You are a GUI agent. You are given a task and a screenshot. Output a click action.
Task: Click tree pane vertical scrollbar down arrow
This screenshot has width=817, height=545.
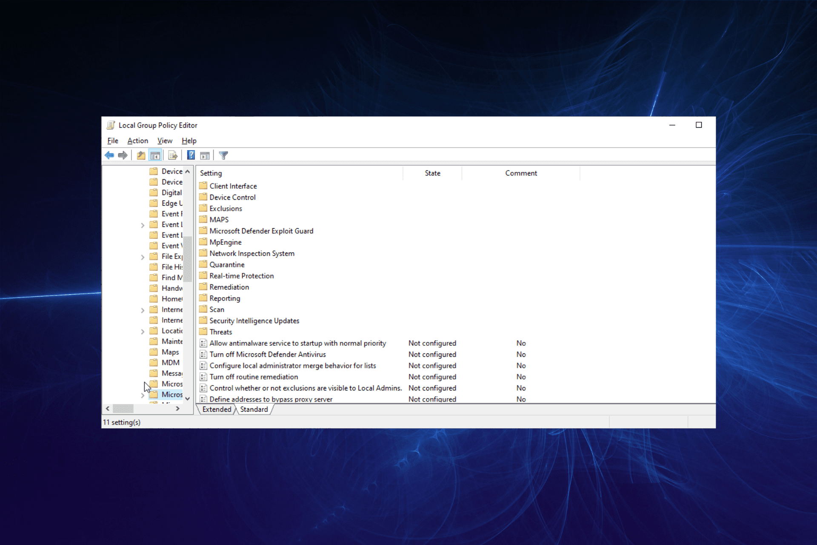click(188, 399)
